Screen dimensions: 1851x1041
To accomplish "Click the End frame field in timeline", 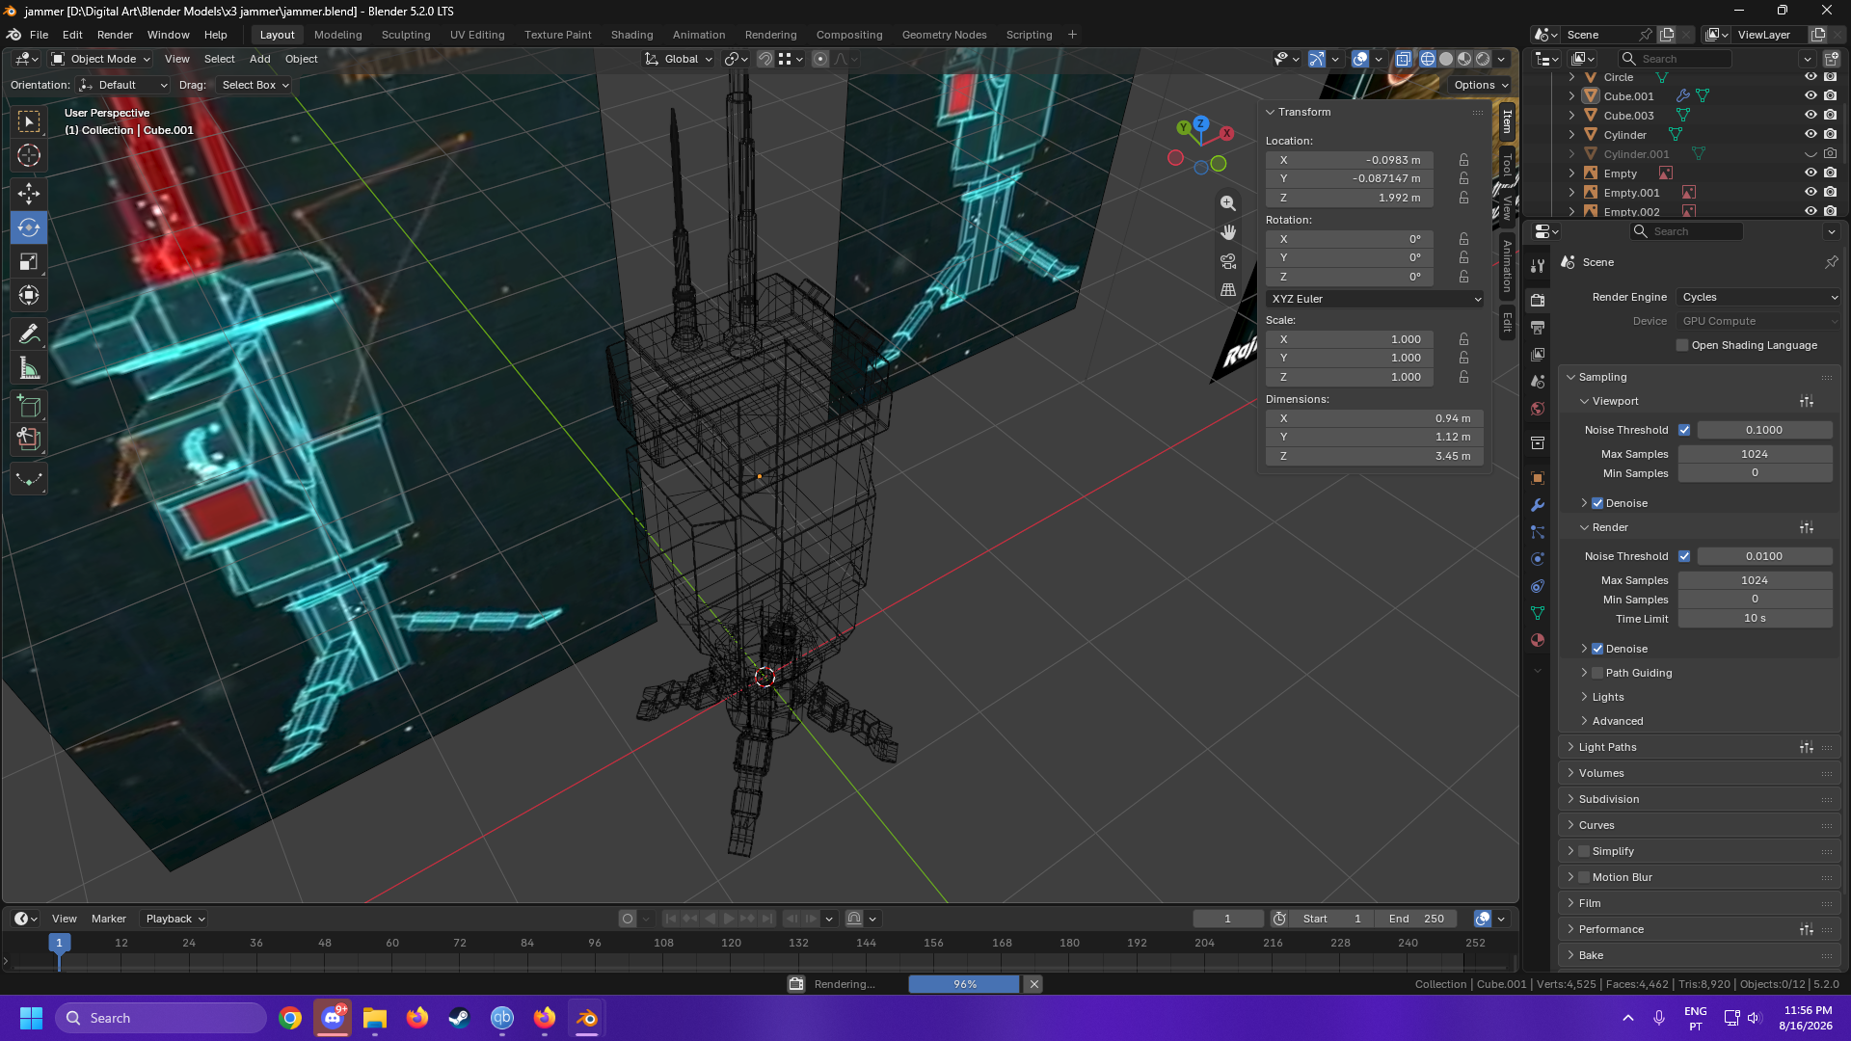I will click(x=1415, y=919).
